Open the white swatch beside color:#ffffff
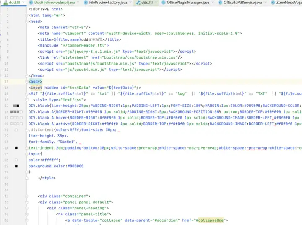 [x=16, y=160]
